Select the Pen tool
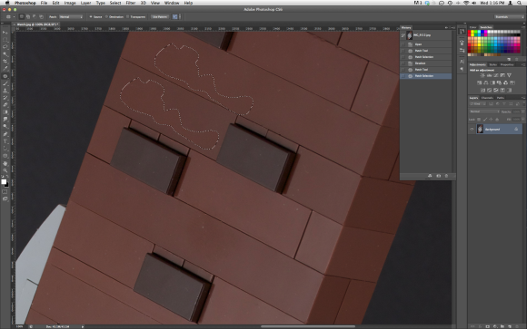Screen dimensions: 527x329 click(5, 134)
